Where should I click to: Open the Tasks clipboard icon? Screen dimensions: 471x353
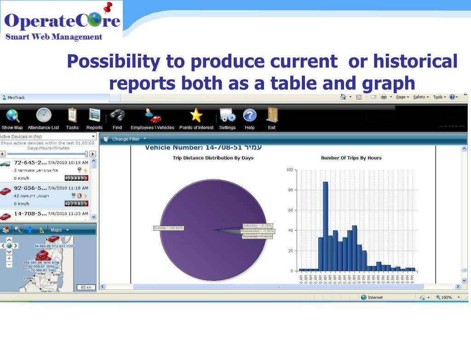click(x=72, y=115)
